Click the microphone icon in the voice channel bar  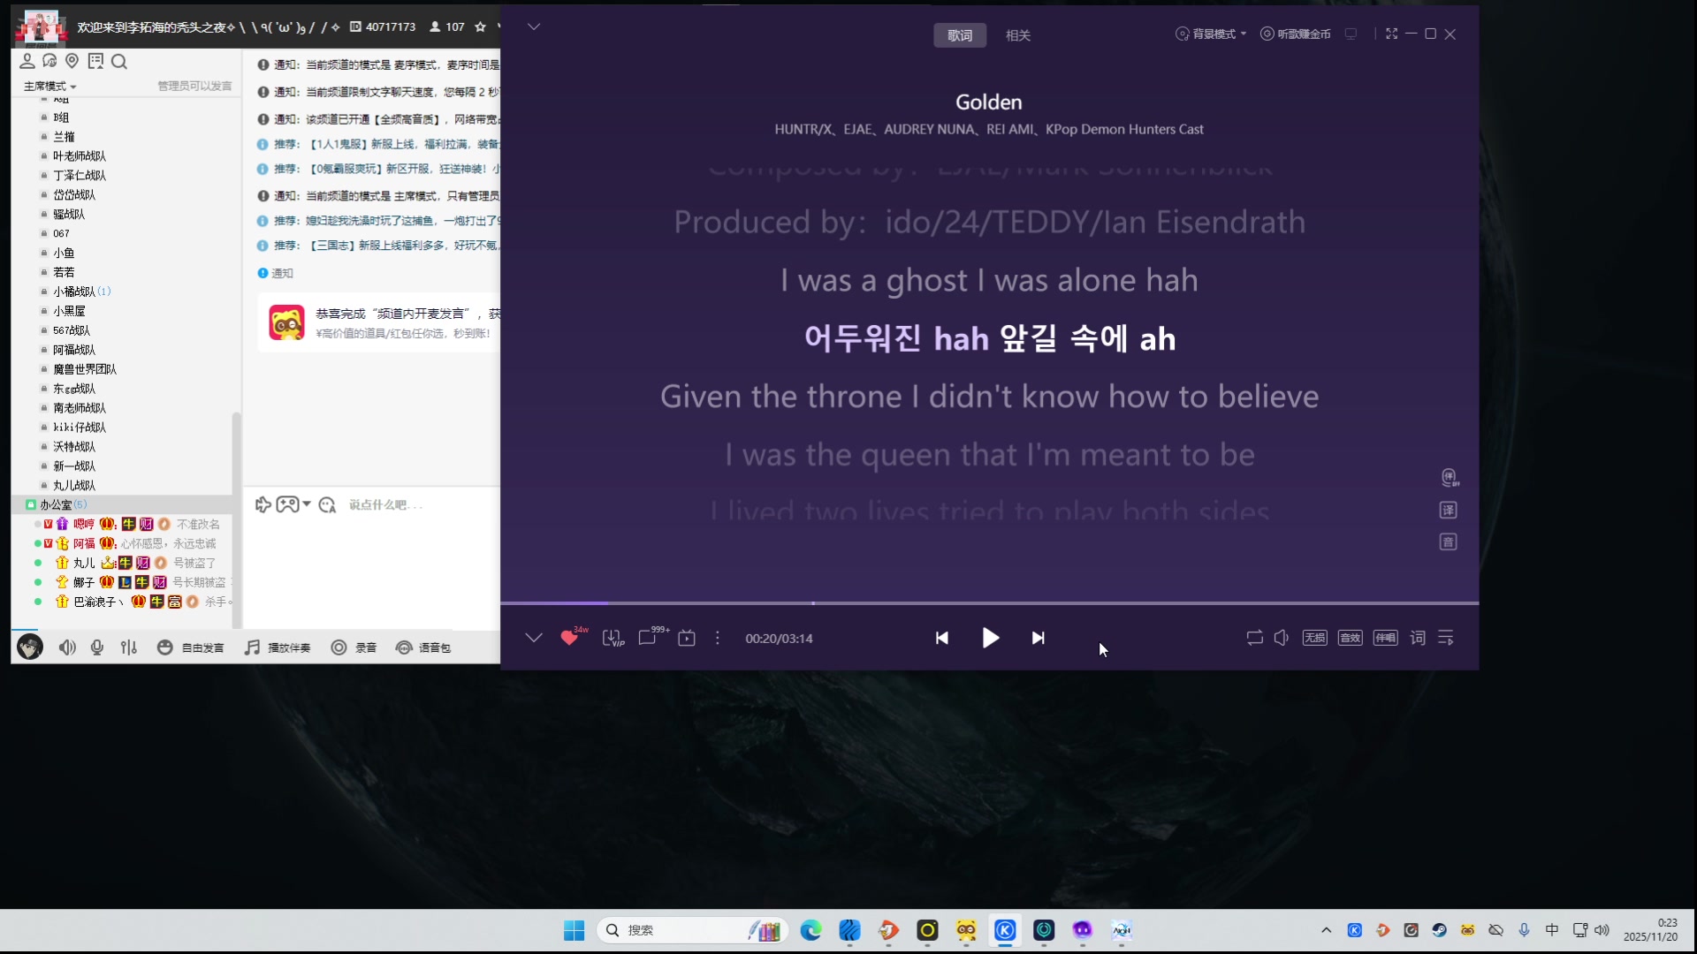[97, 647]
